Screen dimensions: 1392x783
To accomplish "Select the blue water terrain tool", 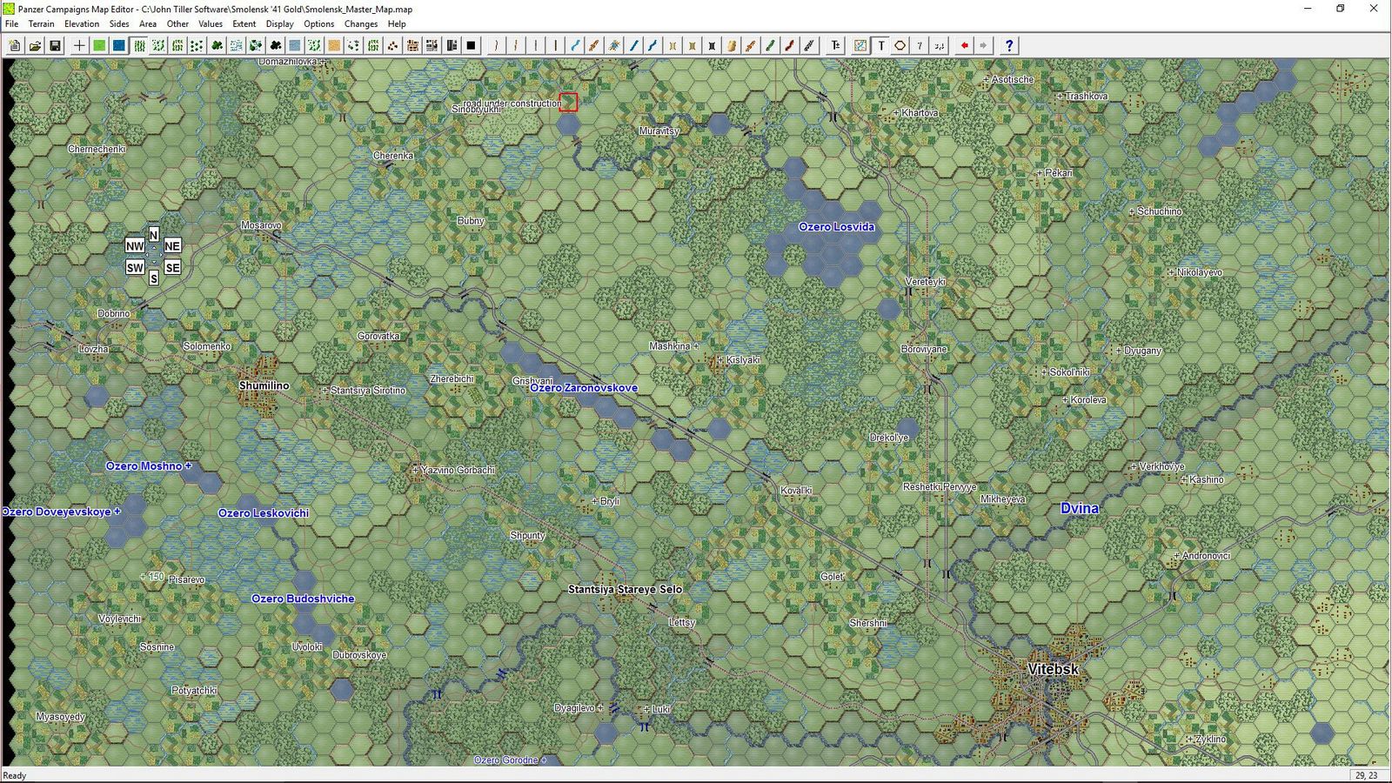I will 119,45.
